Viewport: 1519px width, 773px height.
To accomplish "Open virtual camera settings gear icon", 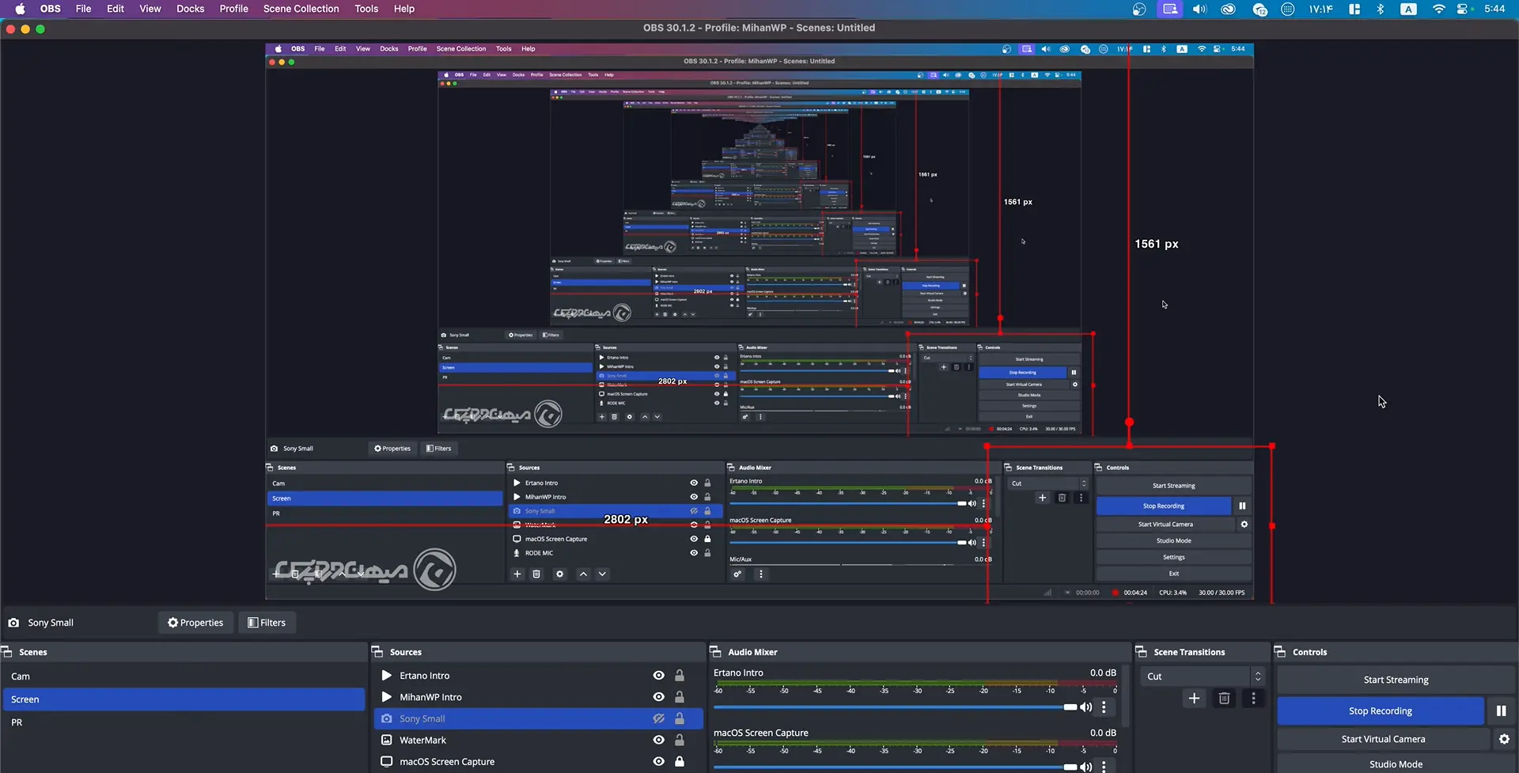I will pyautogui.click(x=1504, y=739).
